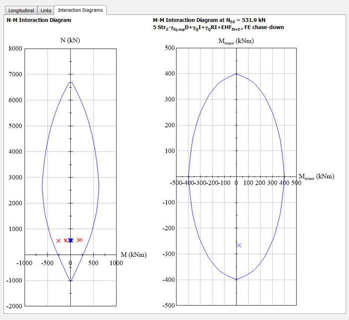This screenshot has width=349, height=320.
Task: Click the M (kNm) axis label
Action: tap(133, 254)
